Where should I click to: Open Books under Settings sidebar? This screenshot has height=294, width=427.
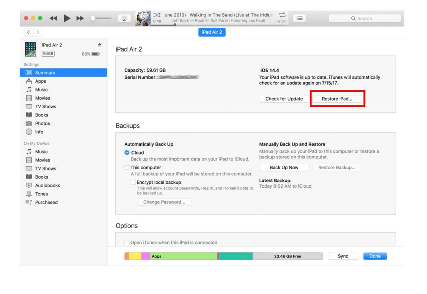[63, 115]
